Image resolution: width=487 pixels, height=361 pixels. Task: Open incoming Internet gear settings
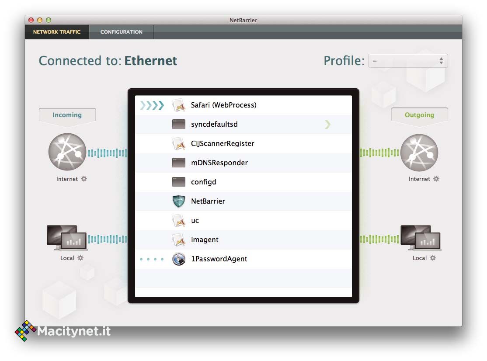click(84, 179)
